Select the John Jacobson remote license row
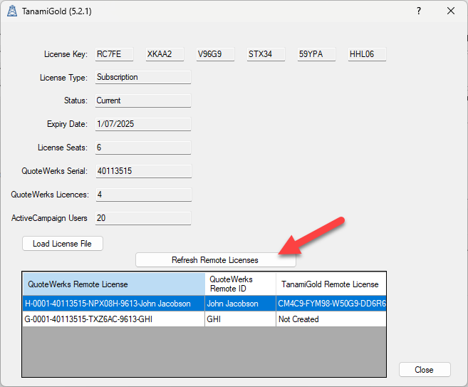Image resolution: width=468 pixels, height=387 pixels. (x=113, y=304)
